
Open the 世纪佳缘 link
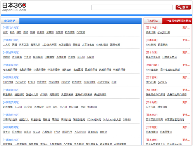click(x=74, y=107)
